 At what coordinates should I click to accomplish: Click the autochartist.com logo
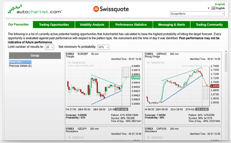(x=35, y=9)
